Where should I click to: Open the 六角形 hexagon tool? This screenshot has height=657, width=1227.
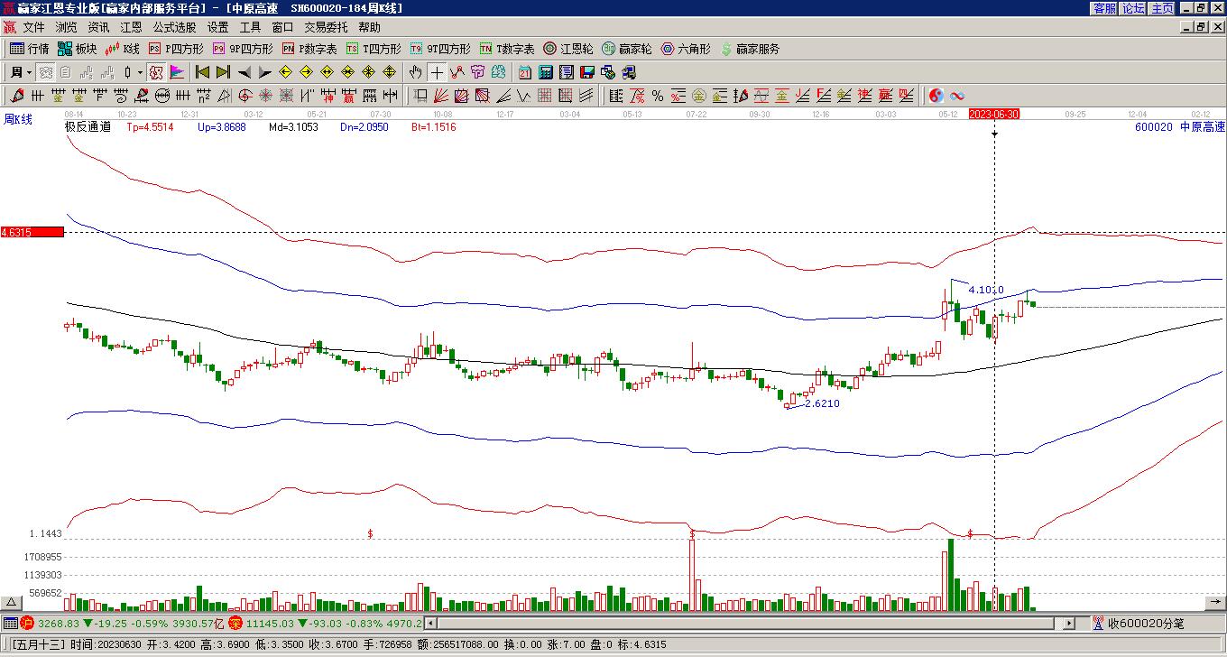tap(685, 49)
